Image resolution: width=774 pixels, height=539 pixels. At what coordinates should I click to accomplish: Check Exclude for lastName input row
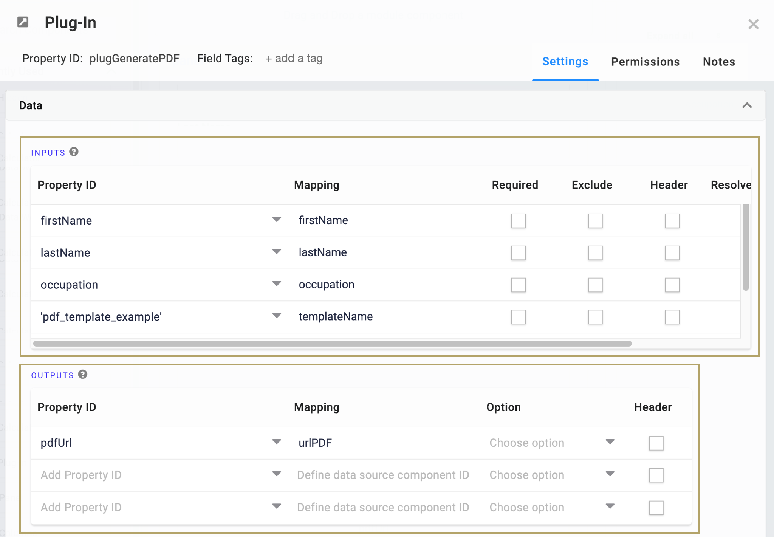[595, 253]
